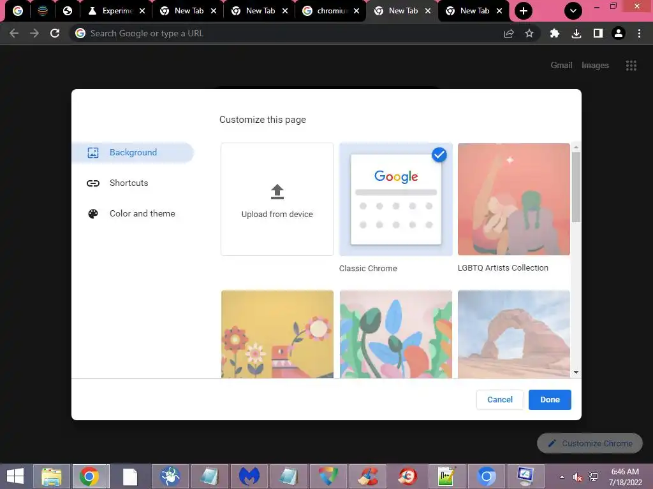653x489 pixels.
Task: Open the colorful plants collection thumbnail
Action: tap(395, 334)
